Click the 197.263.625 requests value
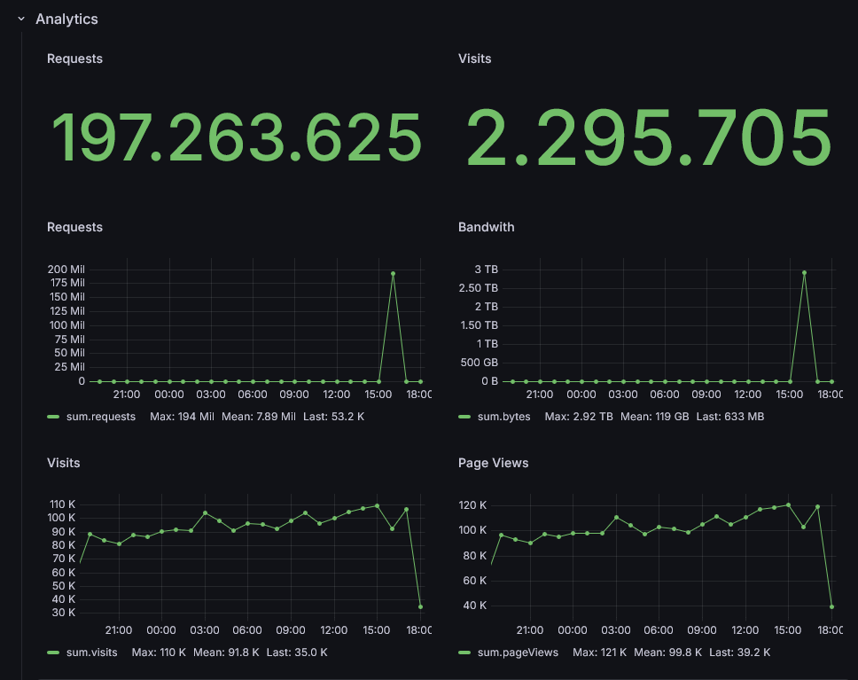Image resolution: width=858 pixels, height=680 pixels. [x=237, y=137]
